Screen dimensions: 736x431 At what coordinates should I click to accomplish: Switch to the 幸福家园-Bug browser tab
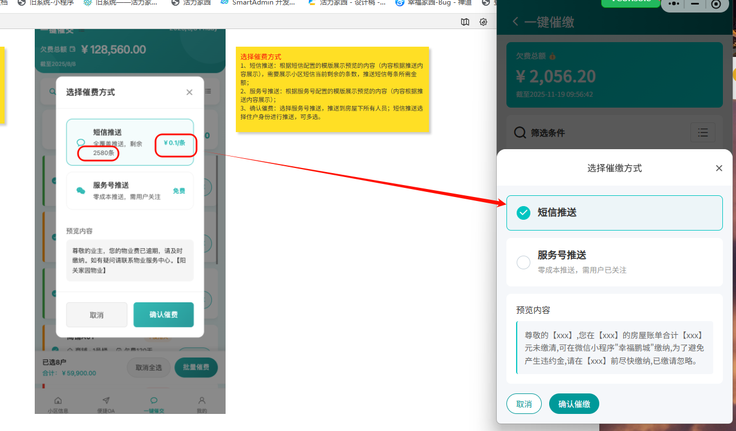433,3
